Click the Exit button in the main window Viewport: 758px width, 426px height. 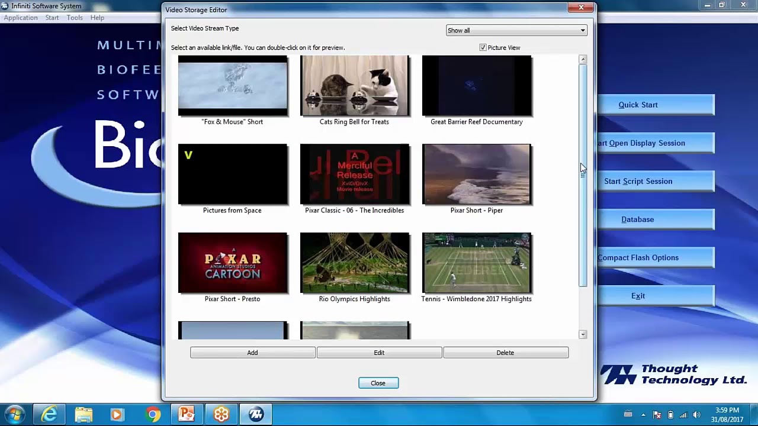point(656,296)
